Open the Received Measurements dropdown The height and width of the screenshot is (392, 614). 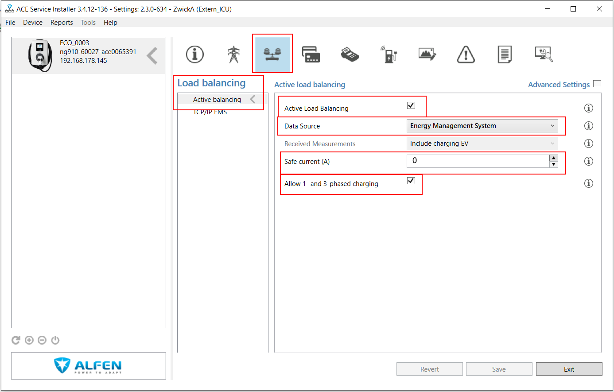(x=482, y=144)
